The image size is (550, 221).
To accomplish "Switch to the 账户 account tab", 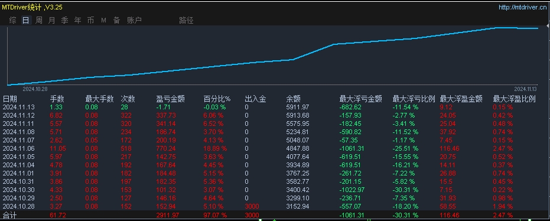I will coord(134,20).
